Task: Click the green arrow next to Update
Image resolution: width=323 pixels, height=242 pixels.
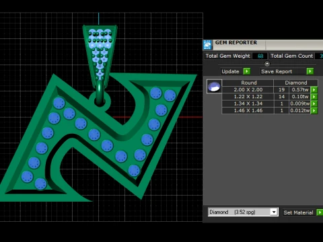Action: coord(247,71)
